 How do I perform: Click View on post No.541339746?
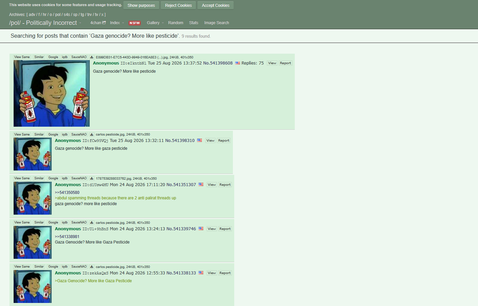click(212, 229)
